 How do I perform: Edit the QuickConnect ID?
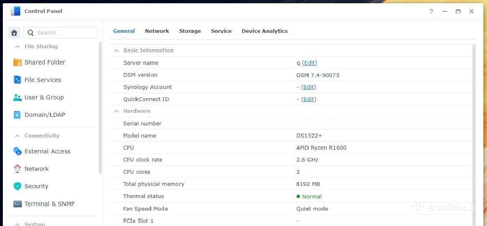tap(308, 99)
